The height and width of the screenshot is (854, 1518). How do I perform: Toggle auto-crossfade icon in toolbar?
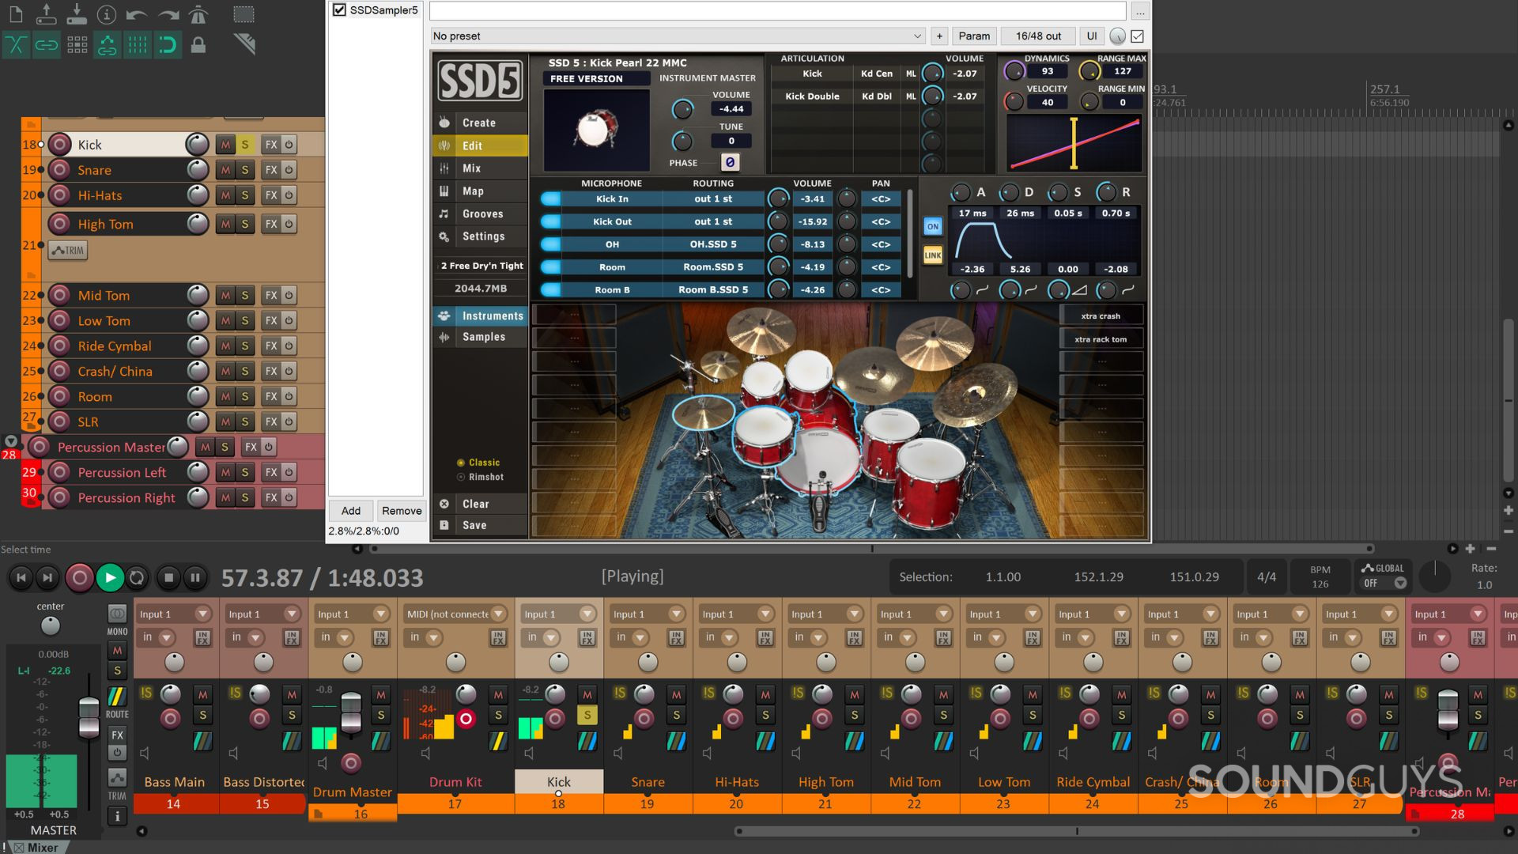pyautogui.click(x=16, y=45)
